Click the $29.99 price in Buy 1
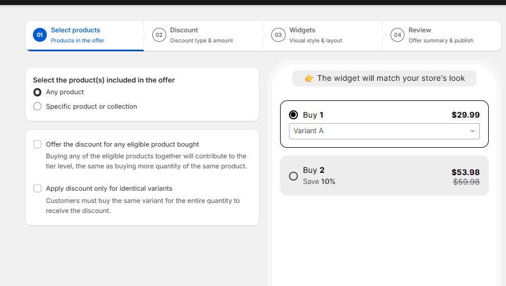 coord(465,115)
